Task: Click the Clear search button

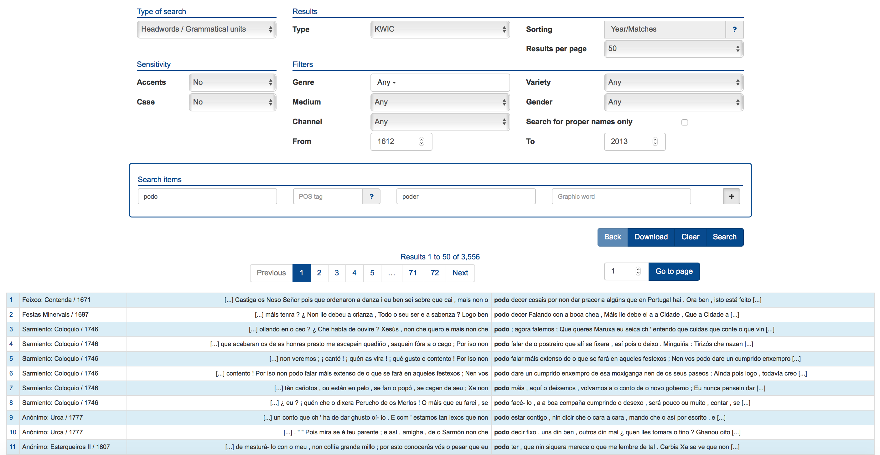Action: (x=690, y=236)
